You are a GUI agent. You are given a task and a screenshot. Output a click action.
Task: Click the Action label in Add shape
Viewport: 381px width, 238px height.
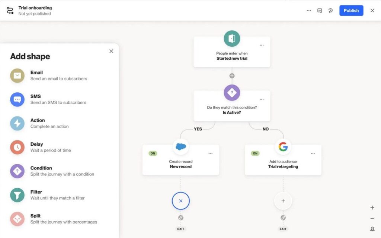click(38, 120)
